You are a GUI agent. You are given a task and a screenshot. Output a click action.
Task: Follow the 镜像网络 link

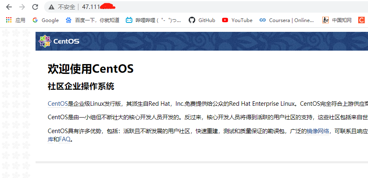click(x=318, y=131)
